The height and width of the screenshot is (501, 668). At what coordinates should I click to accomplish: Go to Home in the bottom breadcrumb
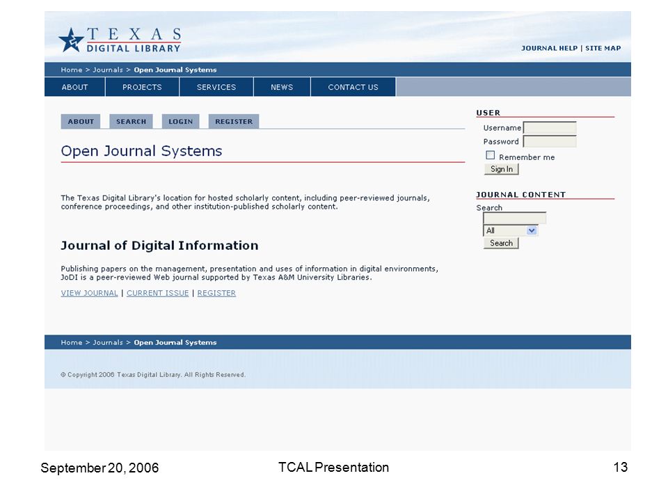72,342
